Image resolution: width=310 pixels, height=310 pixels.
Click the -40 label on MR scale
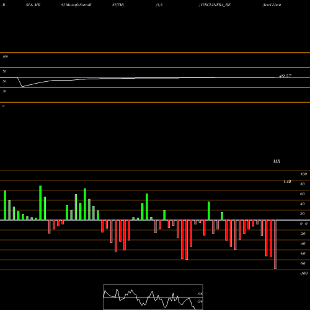(303, 244)
